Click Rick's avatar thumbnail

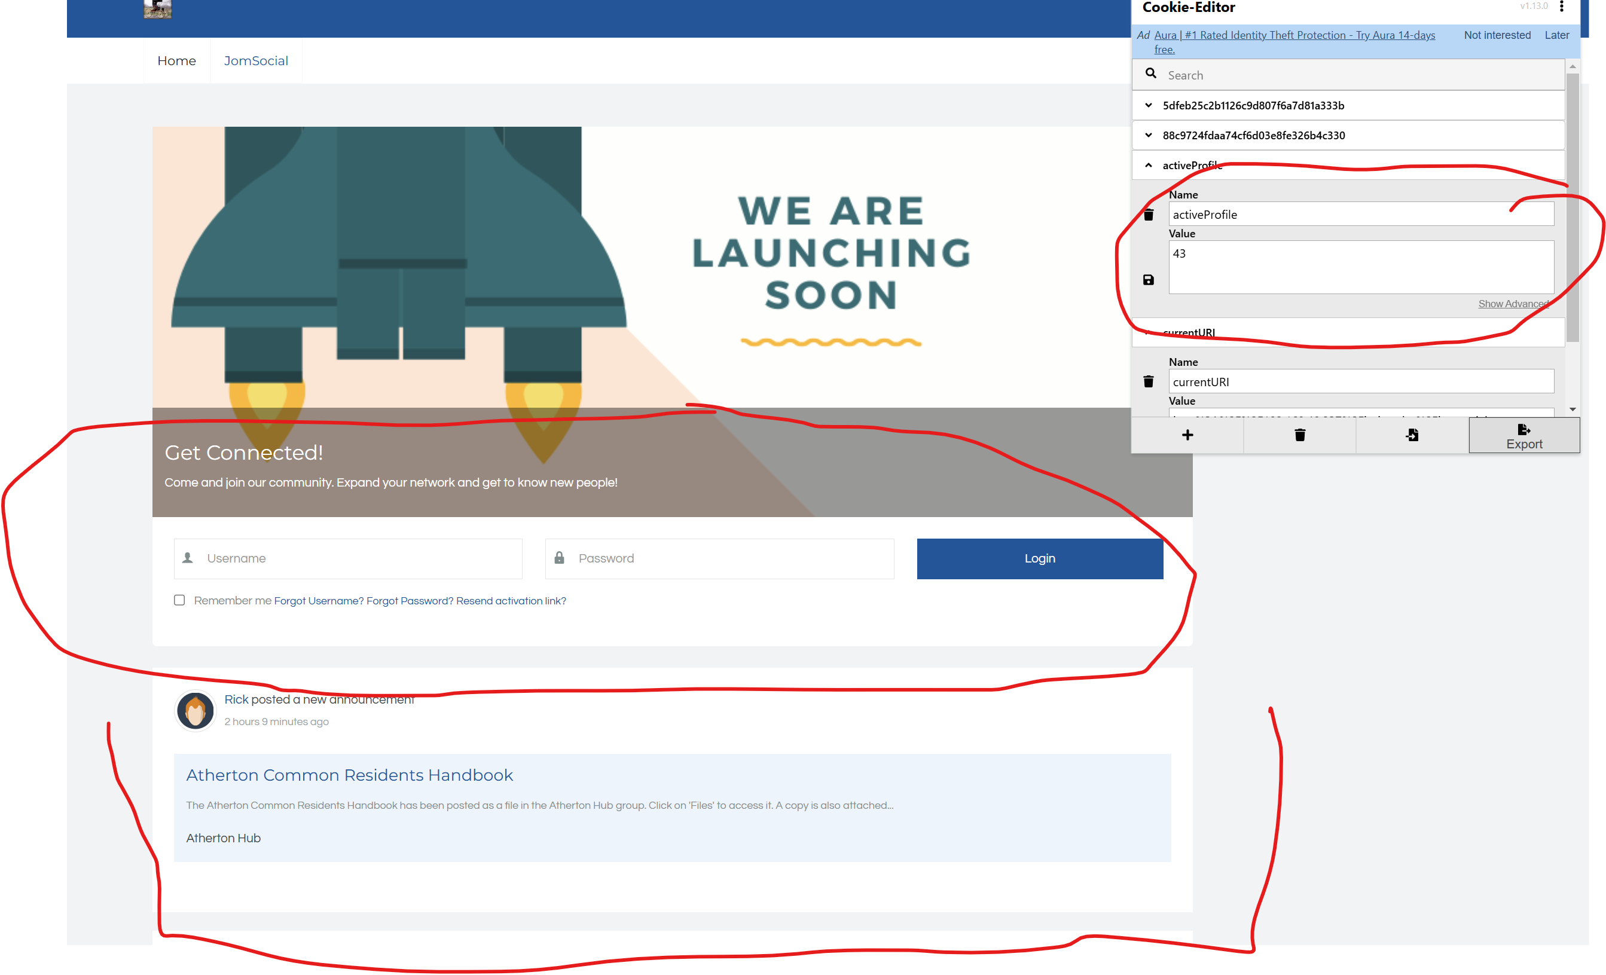tap(196, 710)
